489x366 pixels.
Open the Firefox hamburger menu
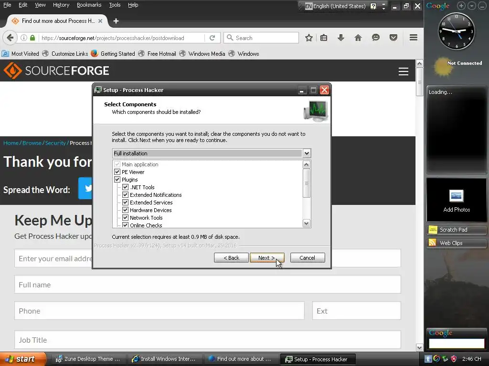click(414, 38)
